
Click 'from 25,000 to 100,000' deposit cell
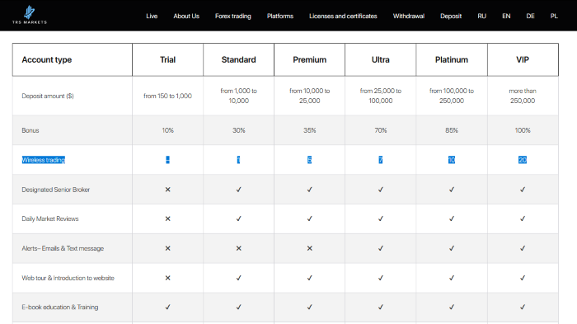coord(381,96)
